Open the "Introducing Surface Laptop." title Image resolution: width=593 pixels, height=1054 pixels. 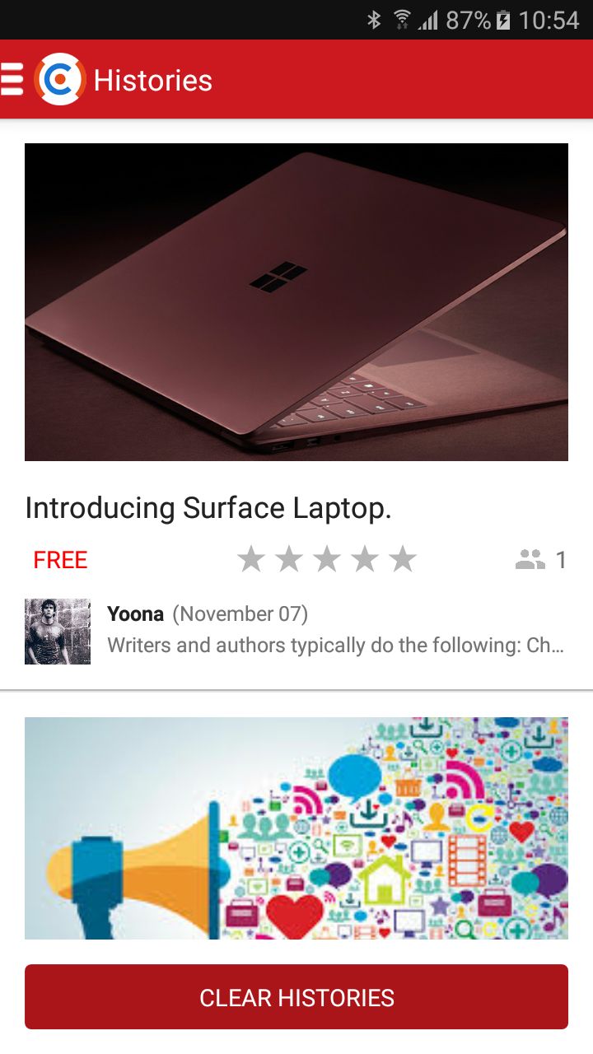(208, 508)
